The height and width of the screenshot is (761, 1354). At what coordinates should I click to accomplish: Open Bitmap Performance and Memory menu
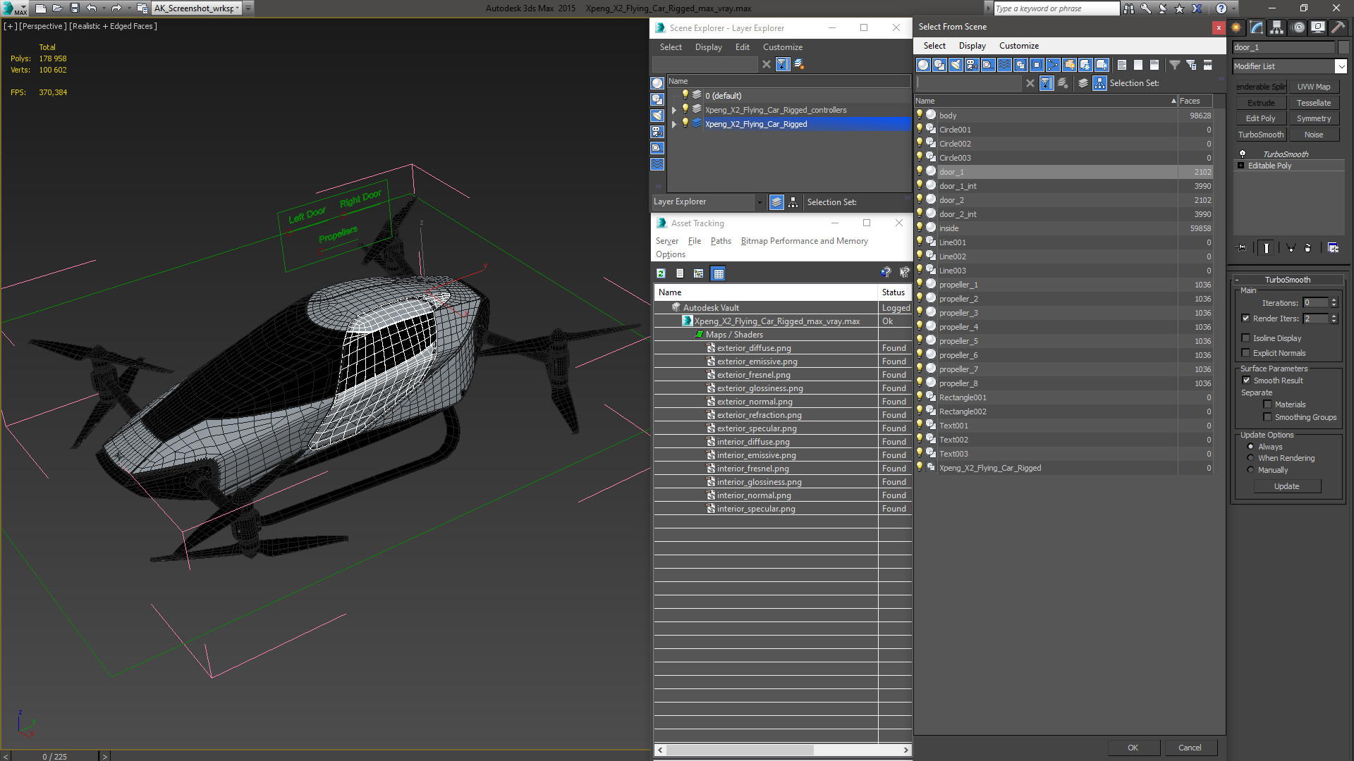click(x=804, y=241)
